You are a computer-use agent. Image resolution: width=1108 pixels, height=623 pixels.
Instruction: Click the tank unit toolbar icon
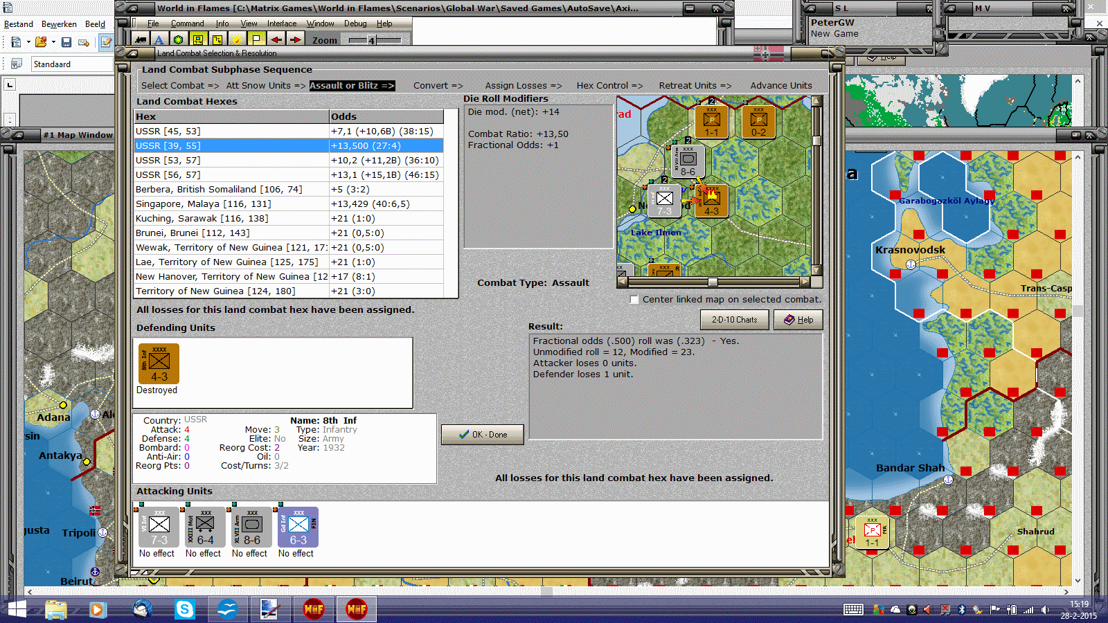tap(141, 40)
